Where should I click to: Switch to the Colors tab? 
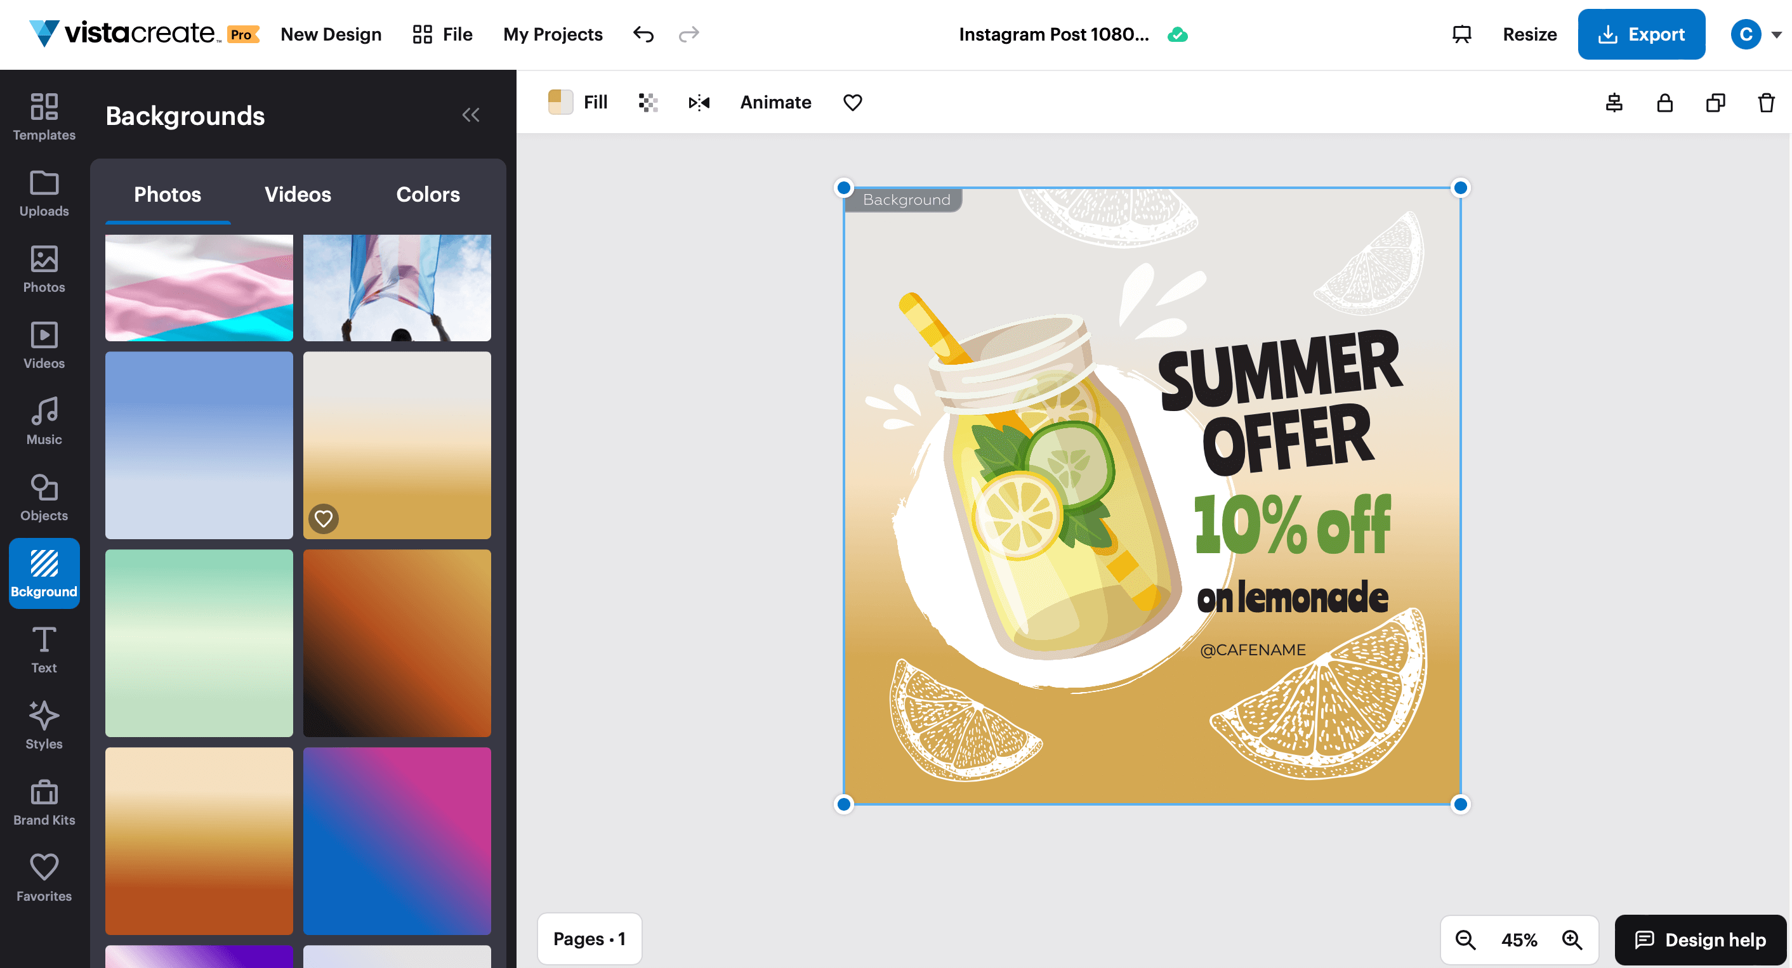point(427,195)
